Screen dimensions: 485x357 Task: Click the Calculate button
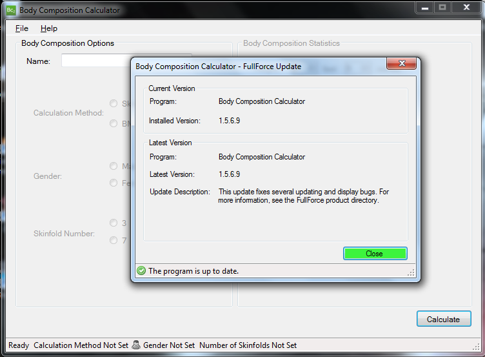[x=444, y=319]
